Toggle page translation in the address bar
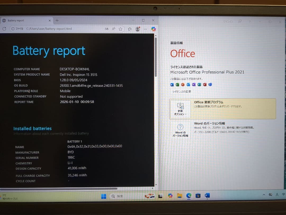286x215 pixels. [x=106, y=29]
